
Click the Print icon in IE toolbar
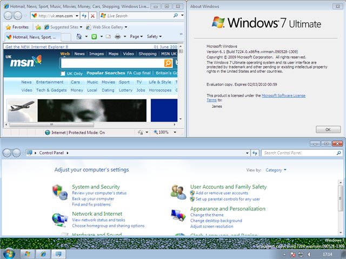[x=117, y=37]
